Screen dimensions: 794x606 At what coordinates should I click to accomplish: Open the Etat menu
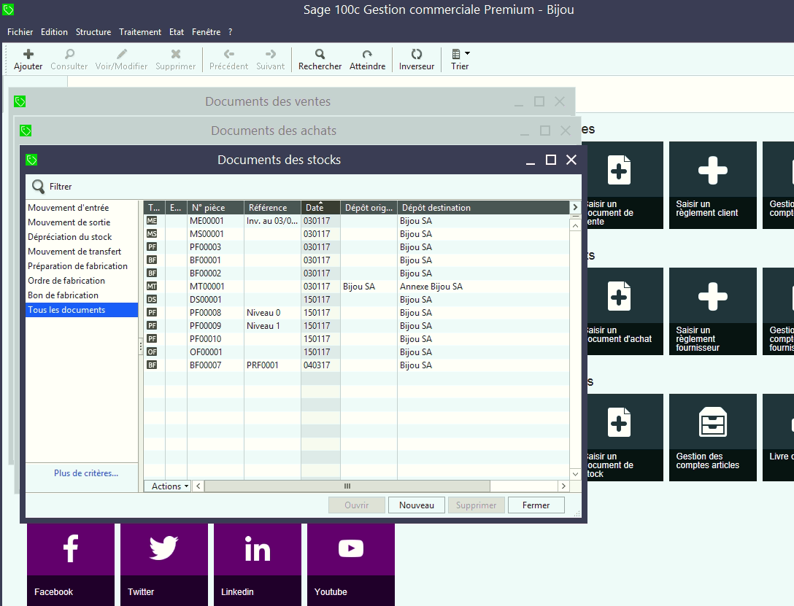click(x=177, y=32)
